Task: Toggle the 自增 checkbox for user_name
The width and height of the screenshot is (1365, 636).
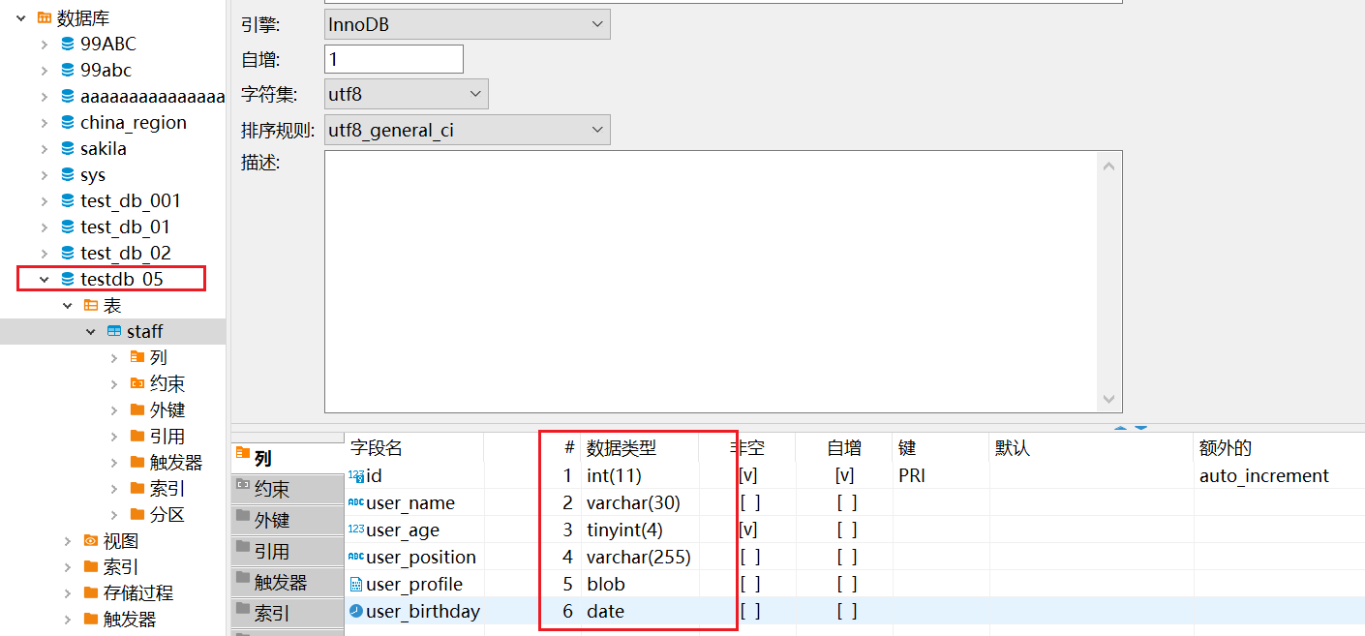Action: point(847,502)
